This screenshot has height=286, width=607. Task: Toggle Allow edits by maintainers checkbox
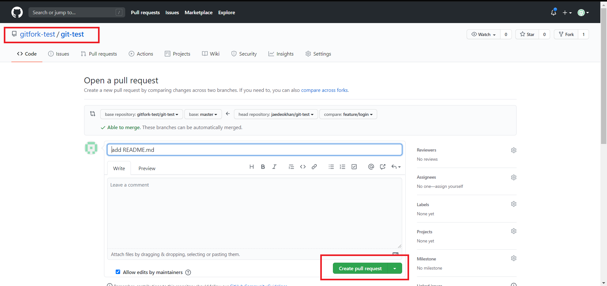tap(118, 272)
